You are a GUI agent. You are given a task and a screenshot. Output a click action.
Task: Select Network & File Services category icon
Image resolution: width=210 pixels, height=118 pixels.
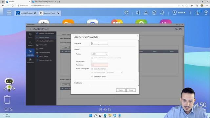click(30, 53)
